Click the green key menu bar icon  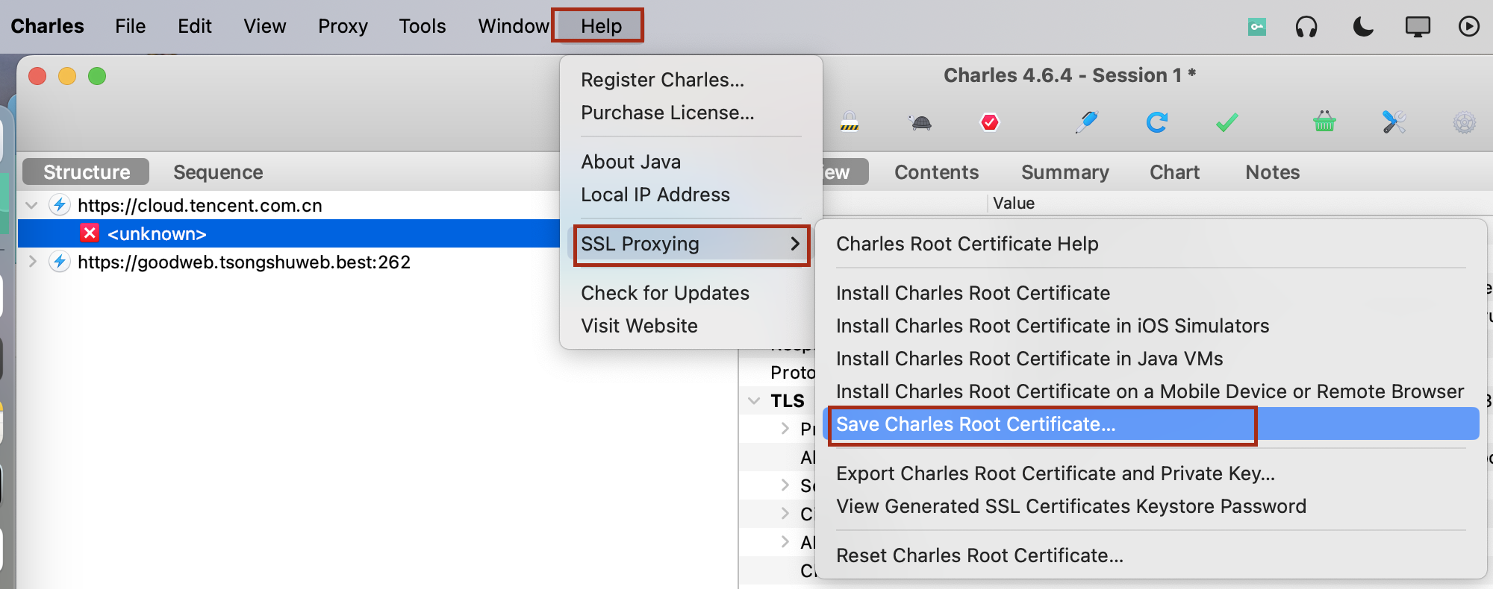click(x=1257, y=27)
